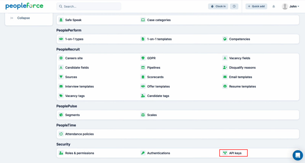The image size is (305, 163).
Task: Click the API keys network icon
Action: tap(225, 153)
